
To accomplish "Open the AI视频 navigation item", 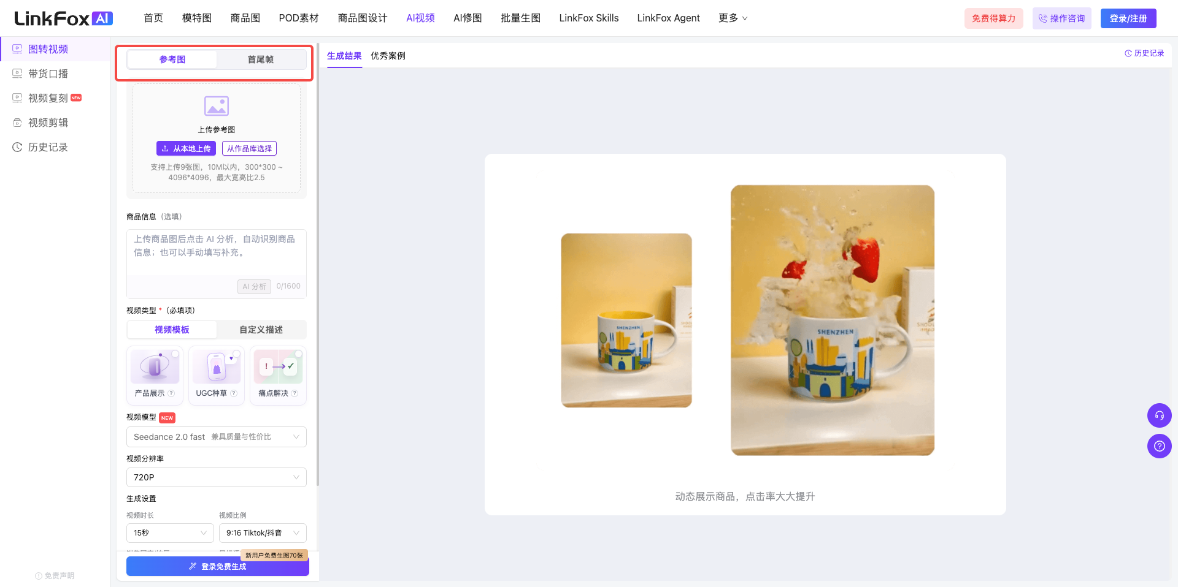I will [420, 18].
